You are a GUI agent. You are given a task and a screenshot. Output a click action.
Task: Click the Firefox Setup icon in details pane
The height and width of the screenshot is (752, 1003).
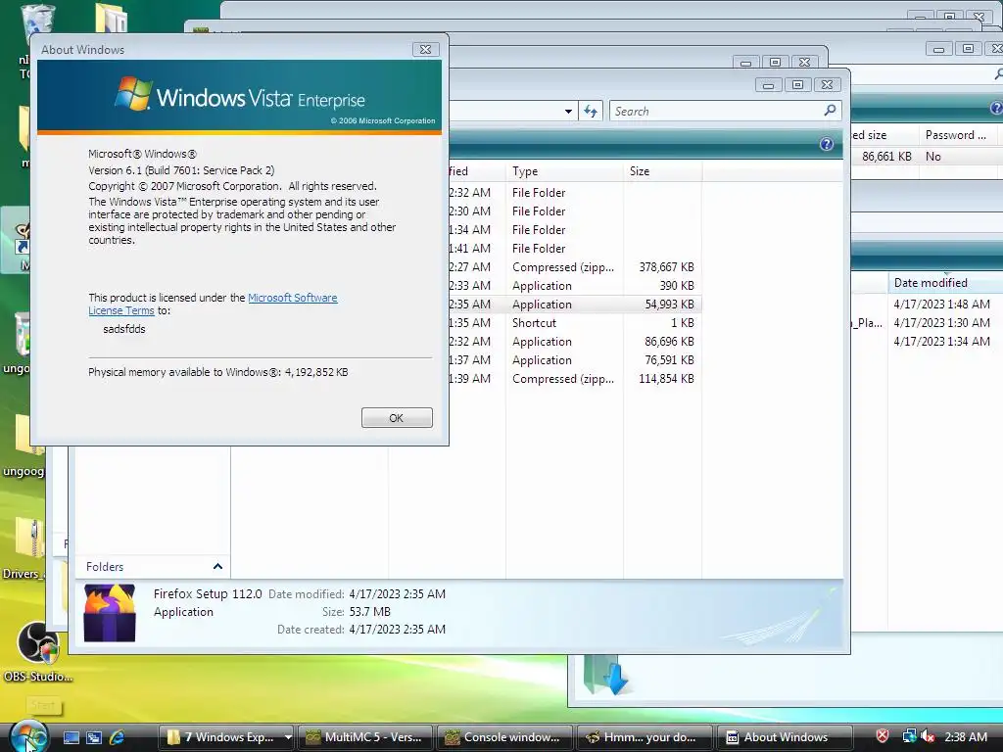click(x=110, y=613)
